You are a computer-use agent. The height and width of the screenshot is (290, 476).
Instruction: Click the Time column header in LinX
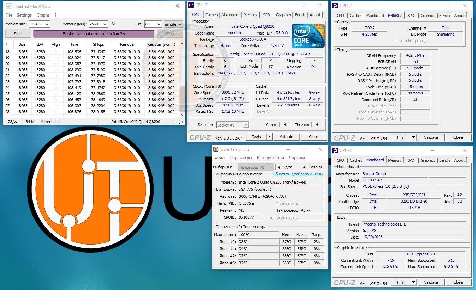coord(74,44)
